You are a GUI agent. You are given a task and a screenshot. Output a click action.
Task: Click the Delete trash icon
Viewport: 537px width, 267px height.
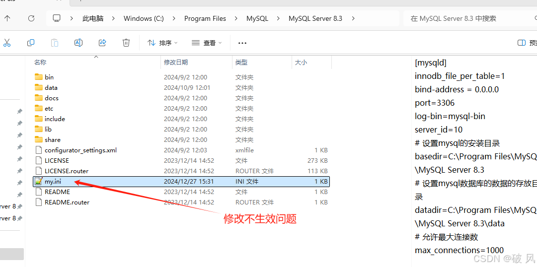(126, 43)
